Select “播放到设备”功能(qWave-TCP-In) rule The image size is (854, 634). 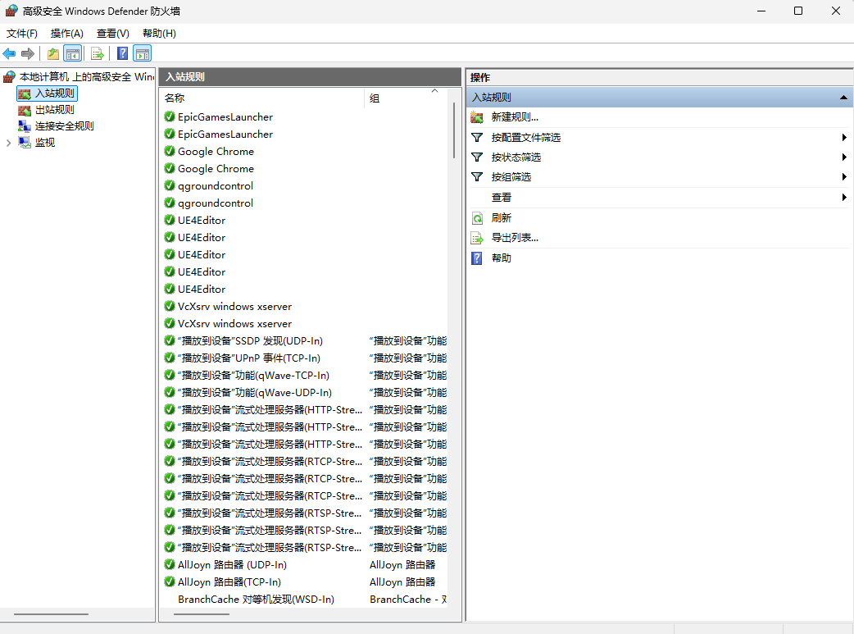pyautogui.click(x=304, y=375)
